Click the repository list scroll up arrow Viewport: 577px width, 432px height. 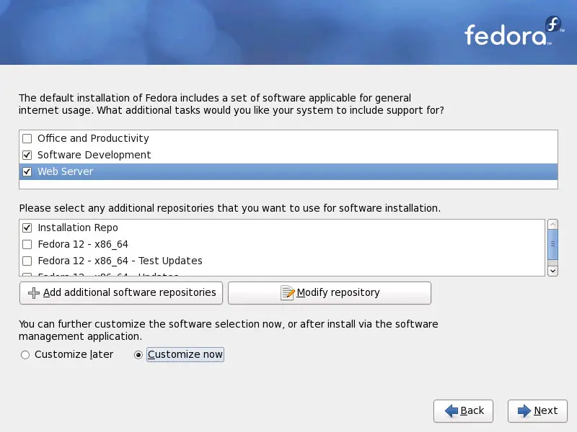pyautogui.click(x=552, y=224)
